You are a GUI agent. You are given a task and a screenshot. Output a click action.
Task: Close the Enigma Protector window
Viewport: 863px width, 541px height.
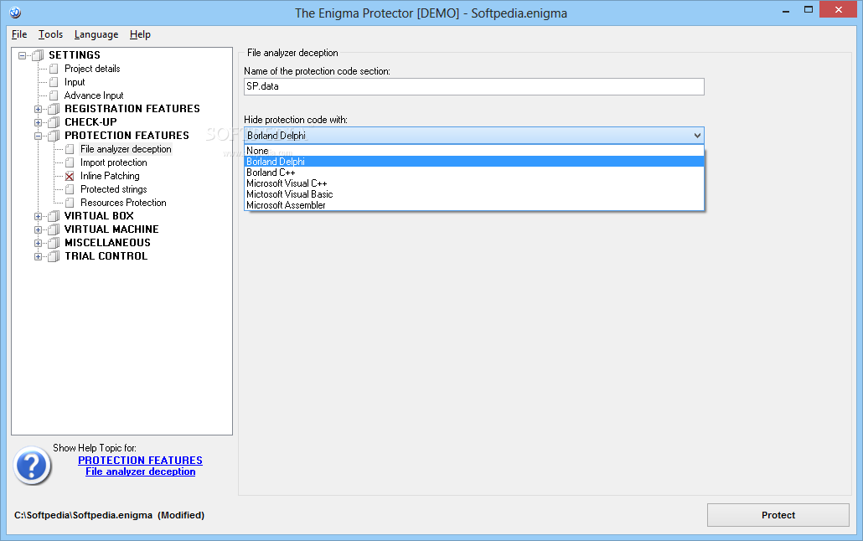(838, 9)
